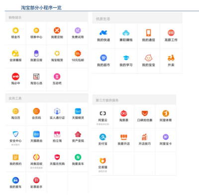Open the 闲鱼回收 icon
Image resolution: width=199 pixels, height=195 pixels.
[36, 157]
